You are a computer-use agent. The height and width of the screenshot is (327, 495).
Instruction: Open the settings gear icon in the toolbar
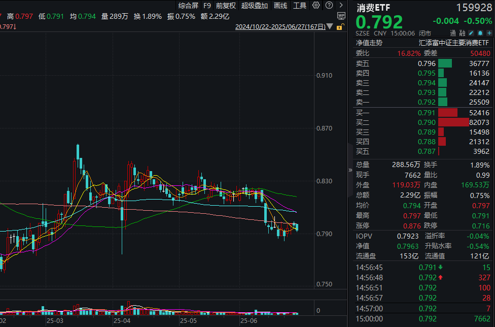point(315,6)
